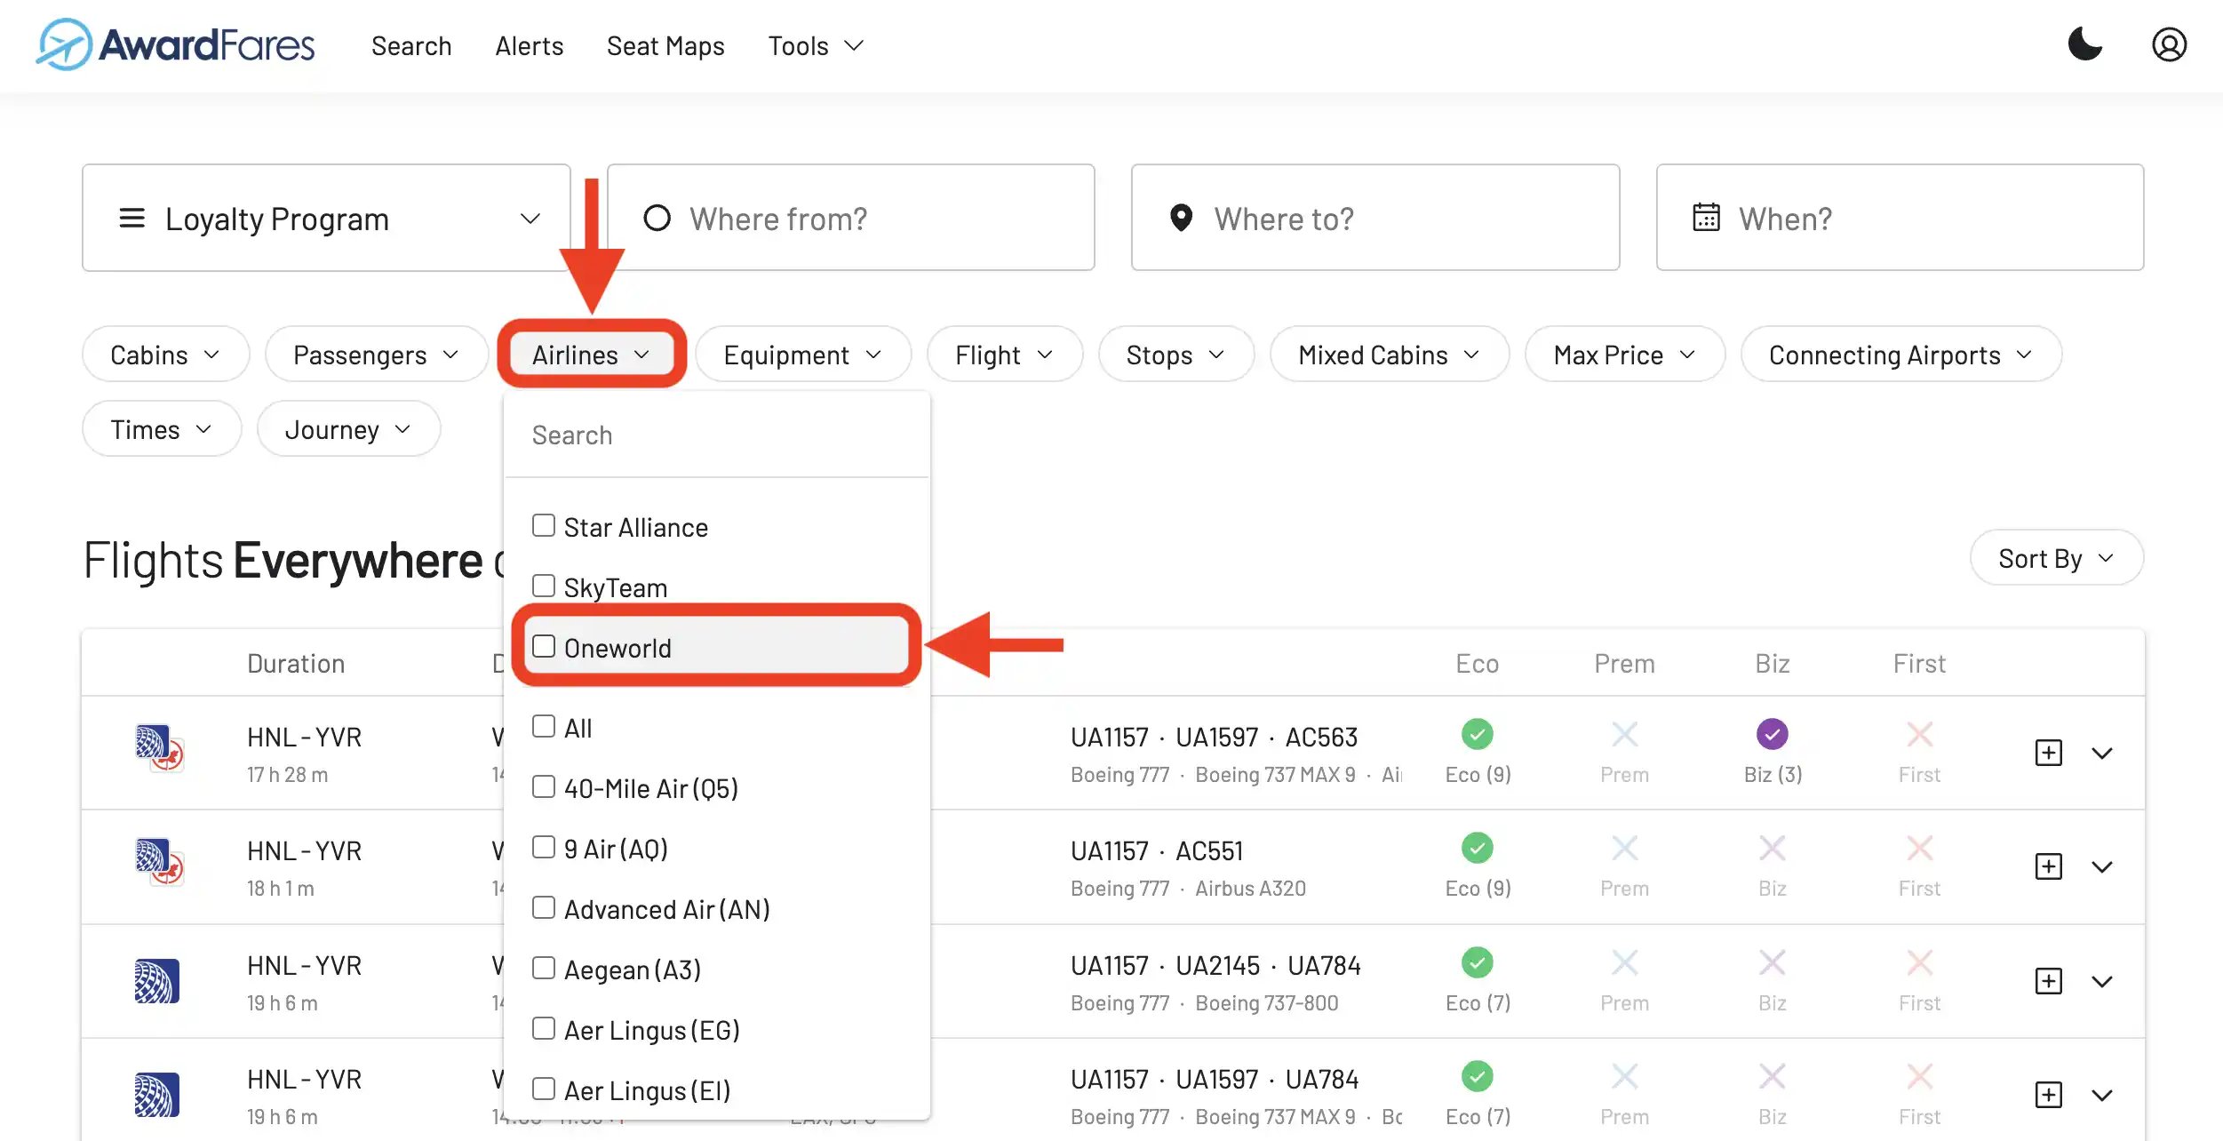Open the user account profile icon

2169,44
